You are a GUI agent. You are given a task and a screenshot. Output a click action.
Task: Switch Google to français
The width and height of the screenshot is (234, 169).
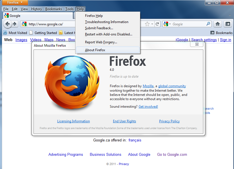135,140
